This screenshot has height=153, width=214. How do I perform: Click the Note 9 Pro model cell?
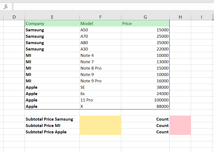[x=100, y=81]
